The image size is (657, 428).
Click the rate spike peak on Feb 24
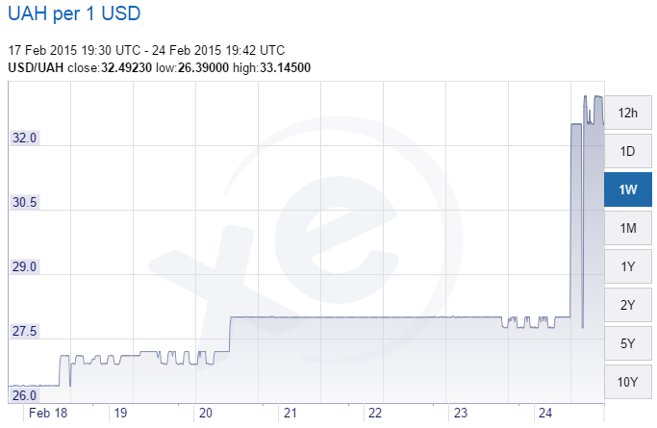587,97
